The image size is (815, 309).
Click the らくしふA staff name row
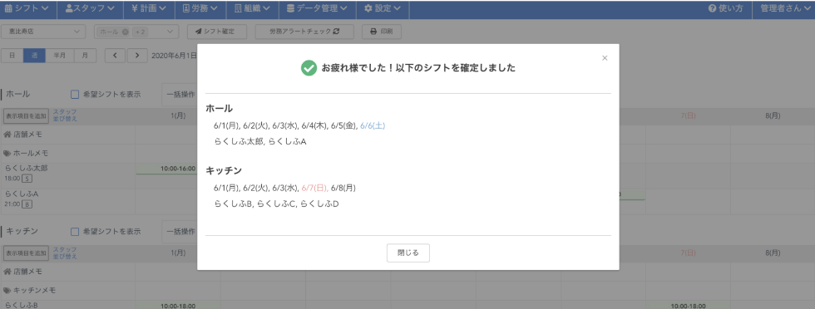pos(22,194)
